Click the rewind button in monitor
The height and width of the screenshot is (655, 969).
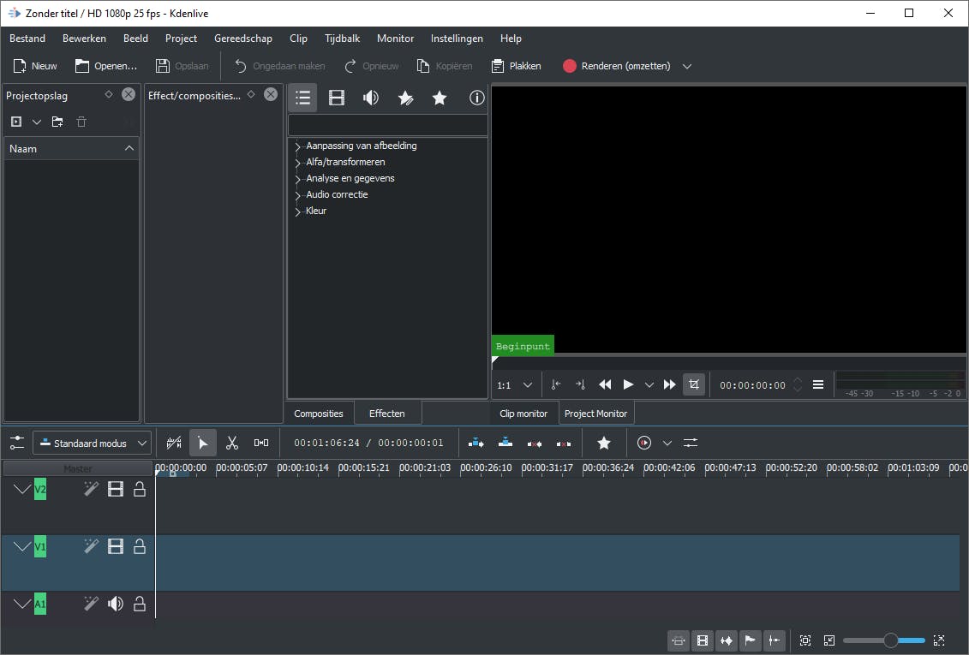click(605, 384)
